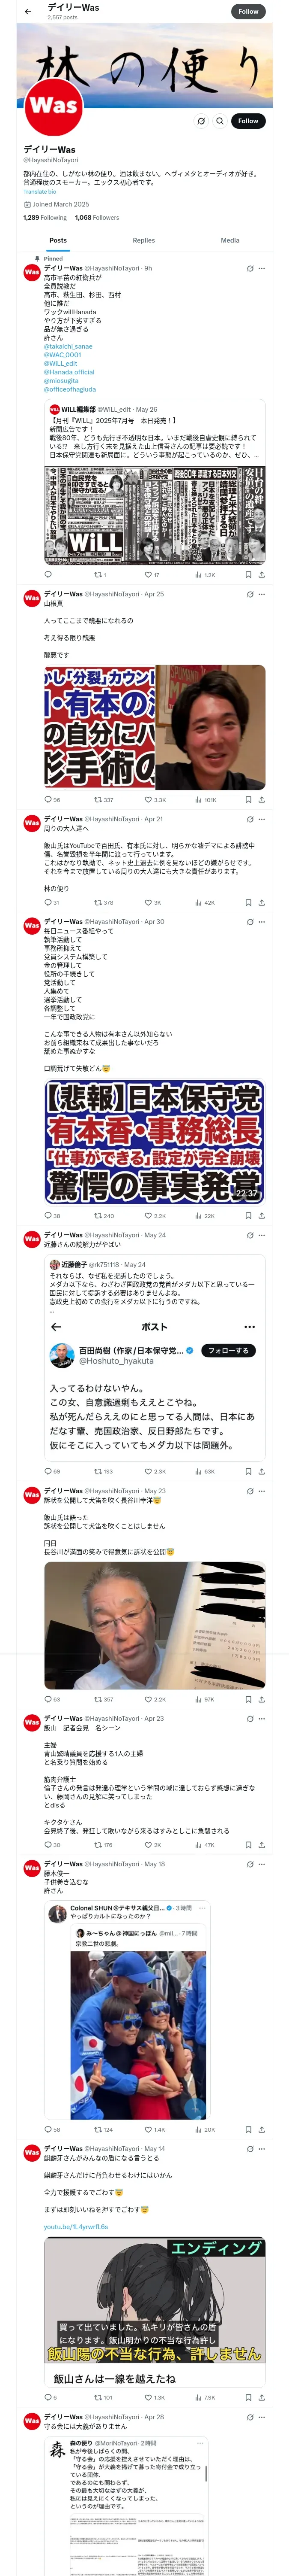Image resolution: width=289 pixels, height=2576 pixels.
Task: Bookmark the pinned WiLL magazine post
Action: (248, 575)
